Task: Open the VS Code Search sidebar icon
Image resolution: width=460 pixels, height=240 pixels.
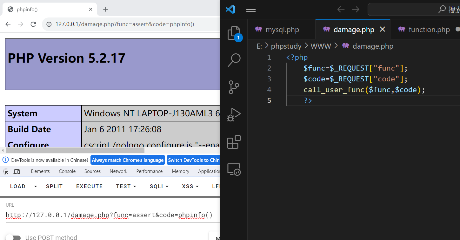Action: [x=234, y=60]
